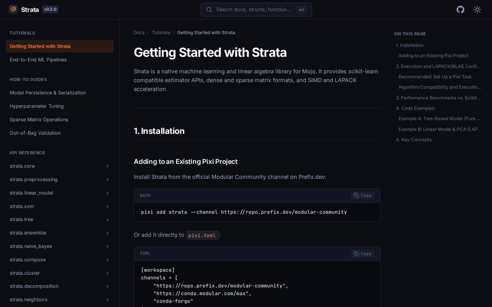This screenshot has height=307, width=492.
Task: Jump to 2. Execution and LAPACK/BLAS outline link
Action: 439,66
